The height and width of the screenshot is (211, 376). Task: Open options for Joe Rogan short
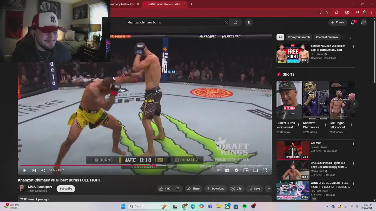click(x=352, y=125)
